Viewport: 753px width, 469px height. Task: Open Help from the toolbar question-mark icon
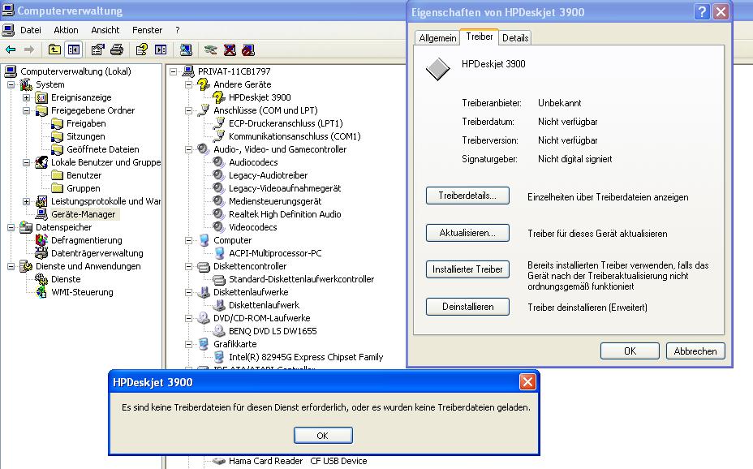142,49
